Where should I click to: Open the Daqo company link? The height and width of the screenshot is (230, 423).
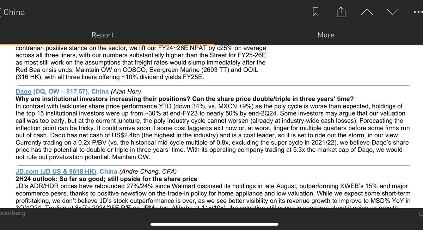click(23, 91)
